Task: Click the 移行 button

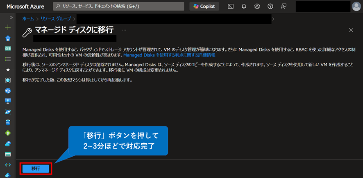Action: click(36, 169)
